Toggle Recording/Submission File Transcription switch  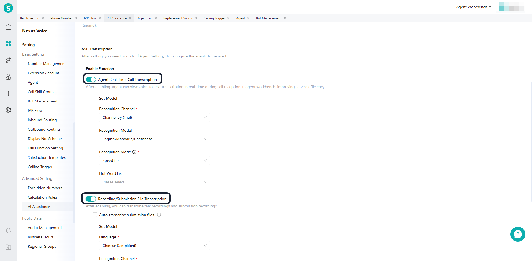tap(91, 199)
